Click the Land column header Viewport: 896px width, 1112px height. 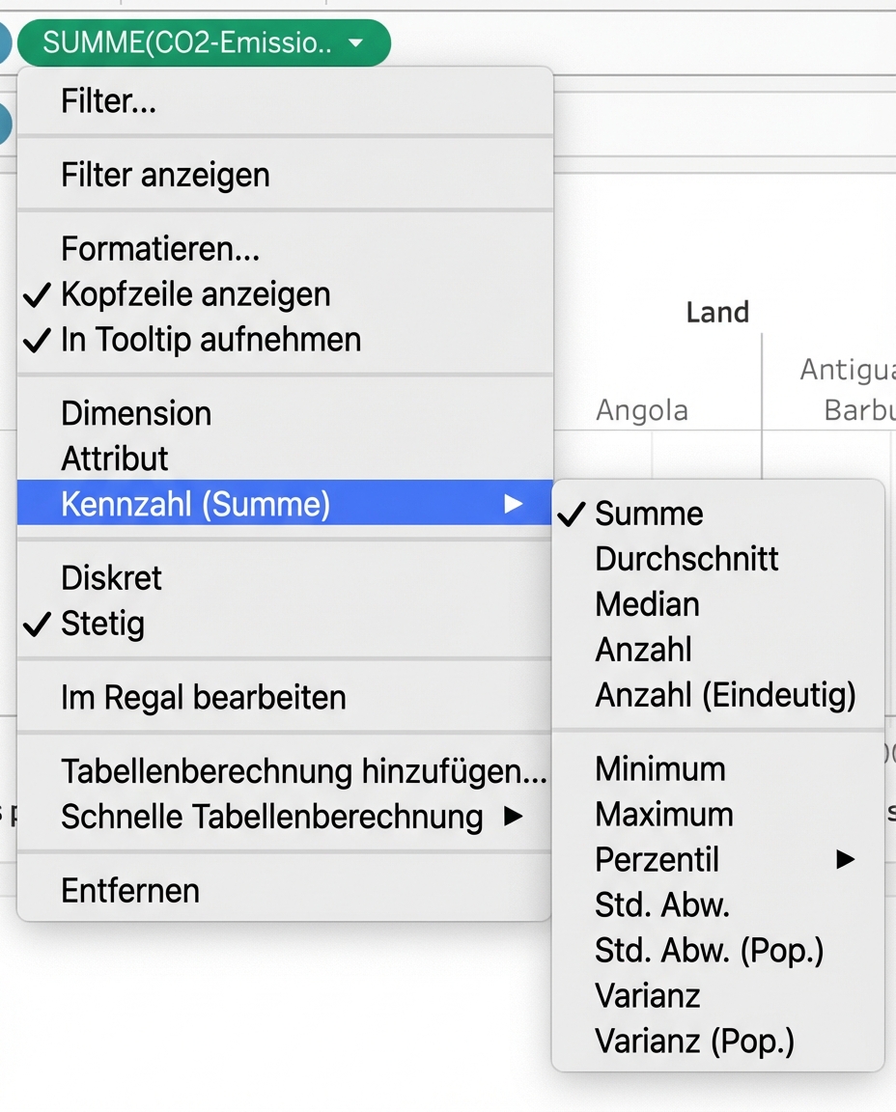(717, 311)
